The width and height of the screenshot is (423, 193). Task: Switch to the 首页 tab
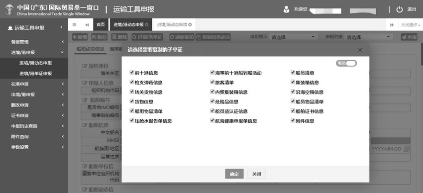click(101, 25)
